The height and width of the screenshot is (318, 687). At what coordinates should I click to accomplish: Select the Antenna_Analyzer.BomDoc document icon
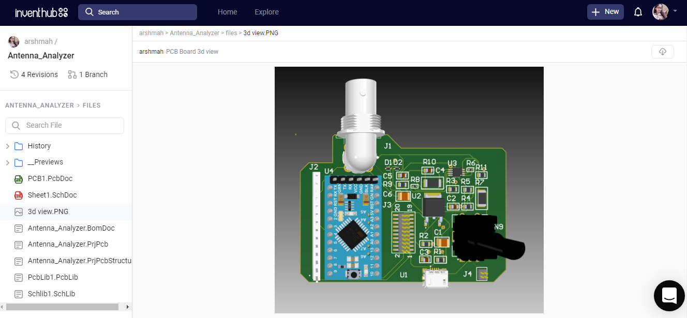pos(19,228)
